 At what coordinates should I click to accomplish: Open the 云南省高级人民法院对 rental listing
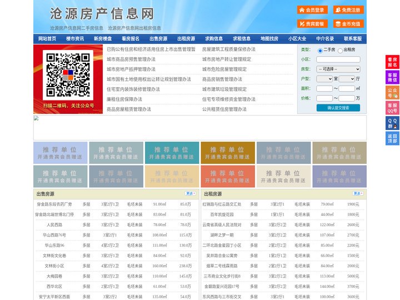coord(222,225)
